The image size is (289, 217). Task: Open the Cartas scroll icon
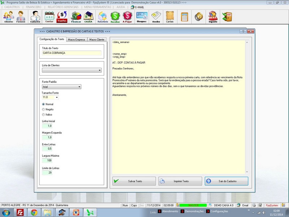(x=170, y=17)
